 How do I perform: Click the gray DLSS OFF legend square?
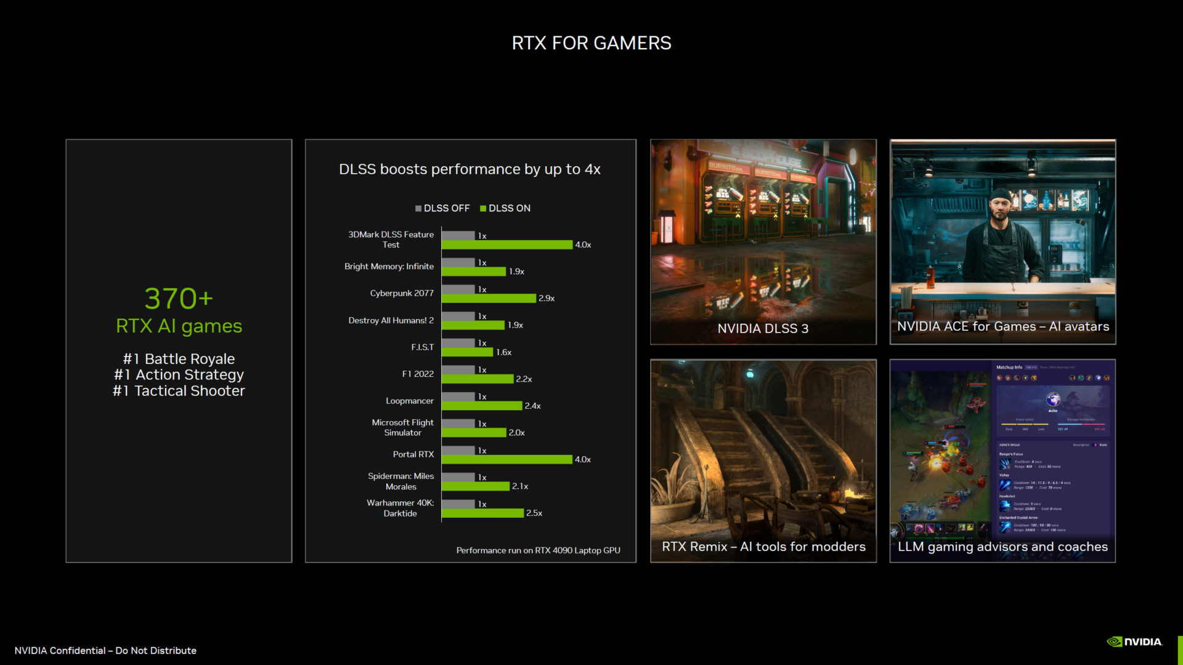[x=418, y=209]
